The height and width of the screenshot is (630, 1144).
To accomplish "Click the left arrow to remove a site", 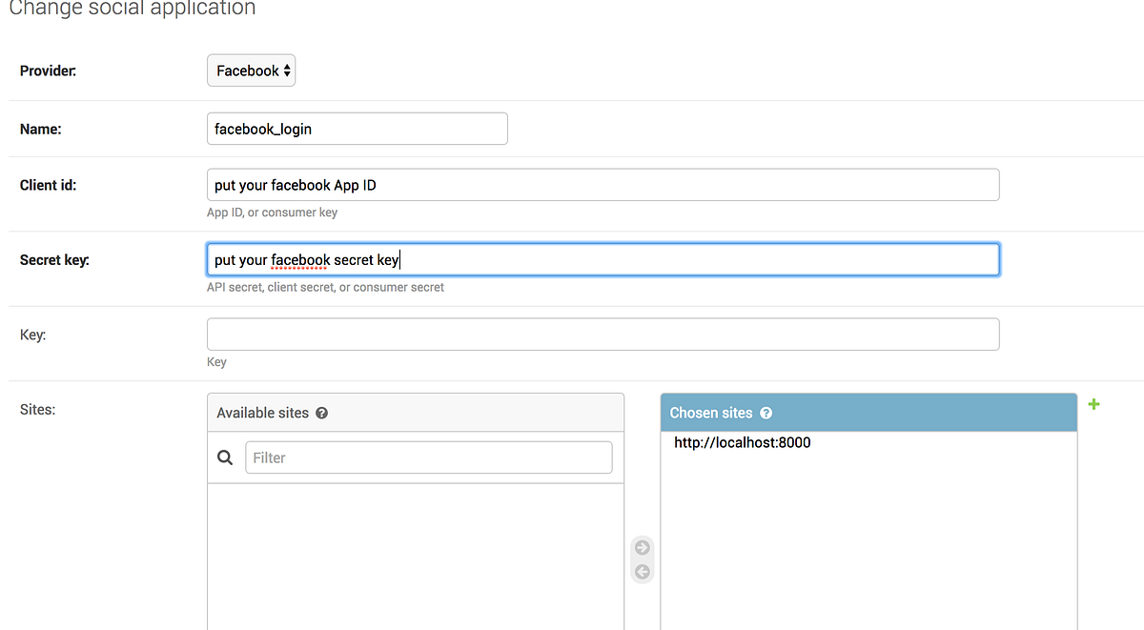I will click(642, 574).
